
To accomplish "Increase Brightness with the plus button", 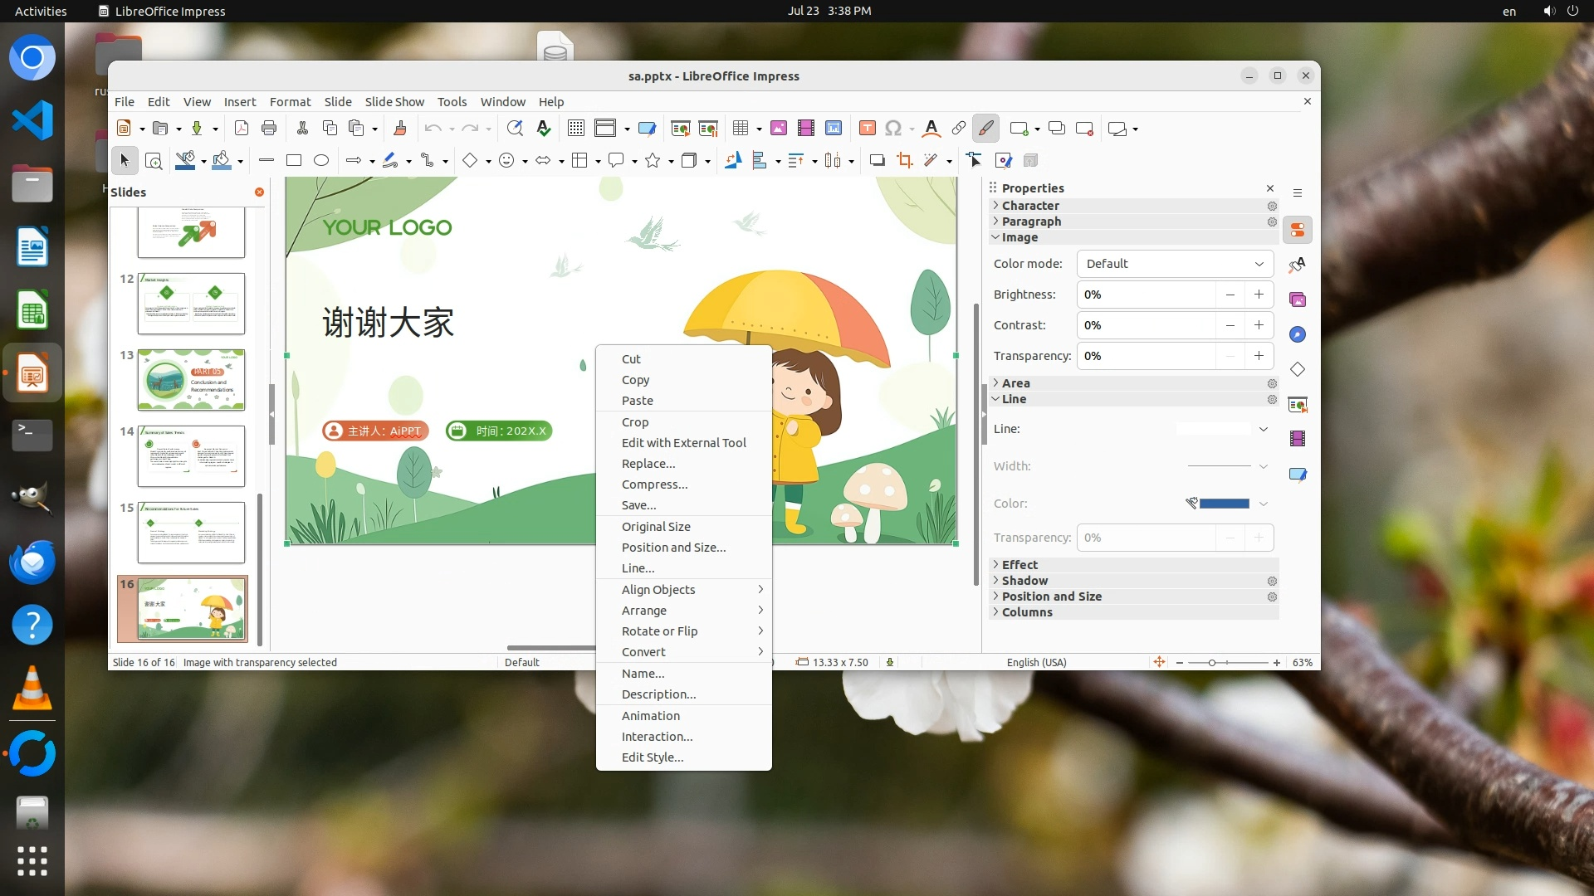I will coord(1259,295).
